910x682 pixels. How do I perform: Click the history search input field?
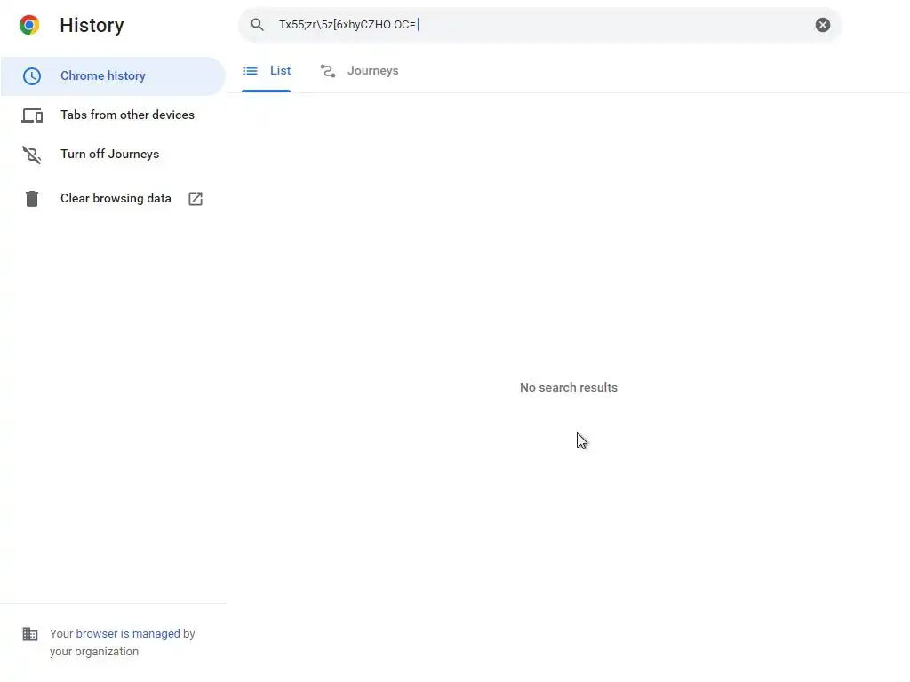coord(540,24)
